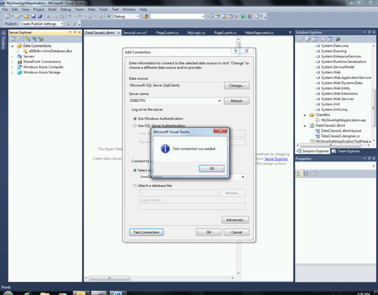Screen dimensions: 378x295
Task: Open the Window menu
Action: pos(129,10)
